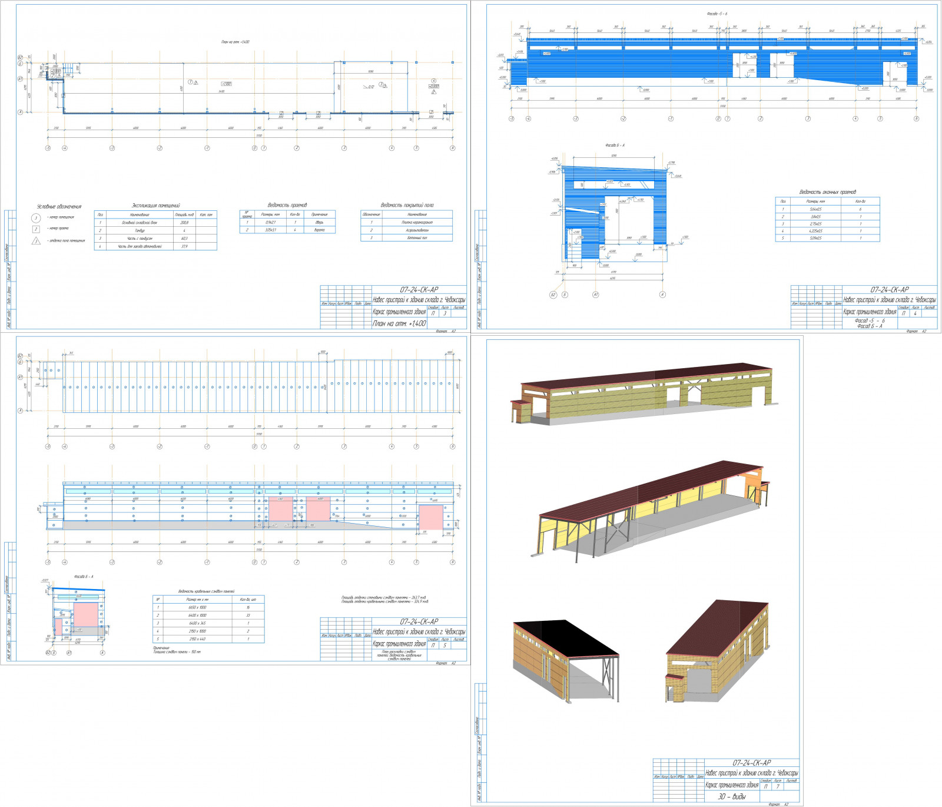The width and height of the screenshot is (942, 807).
Task: Click sheet number '3' in the plan title block
Action: (445, 313)
